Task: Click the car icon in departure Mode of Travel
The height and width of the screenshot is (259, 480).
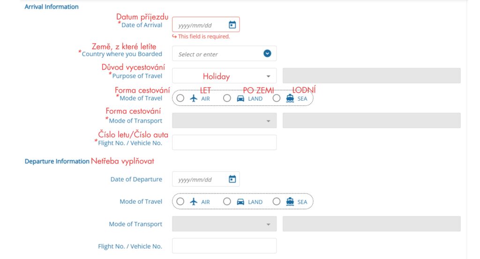Action: pos(240,202)
